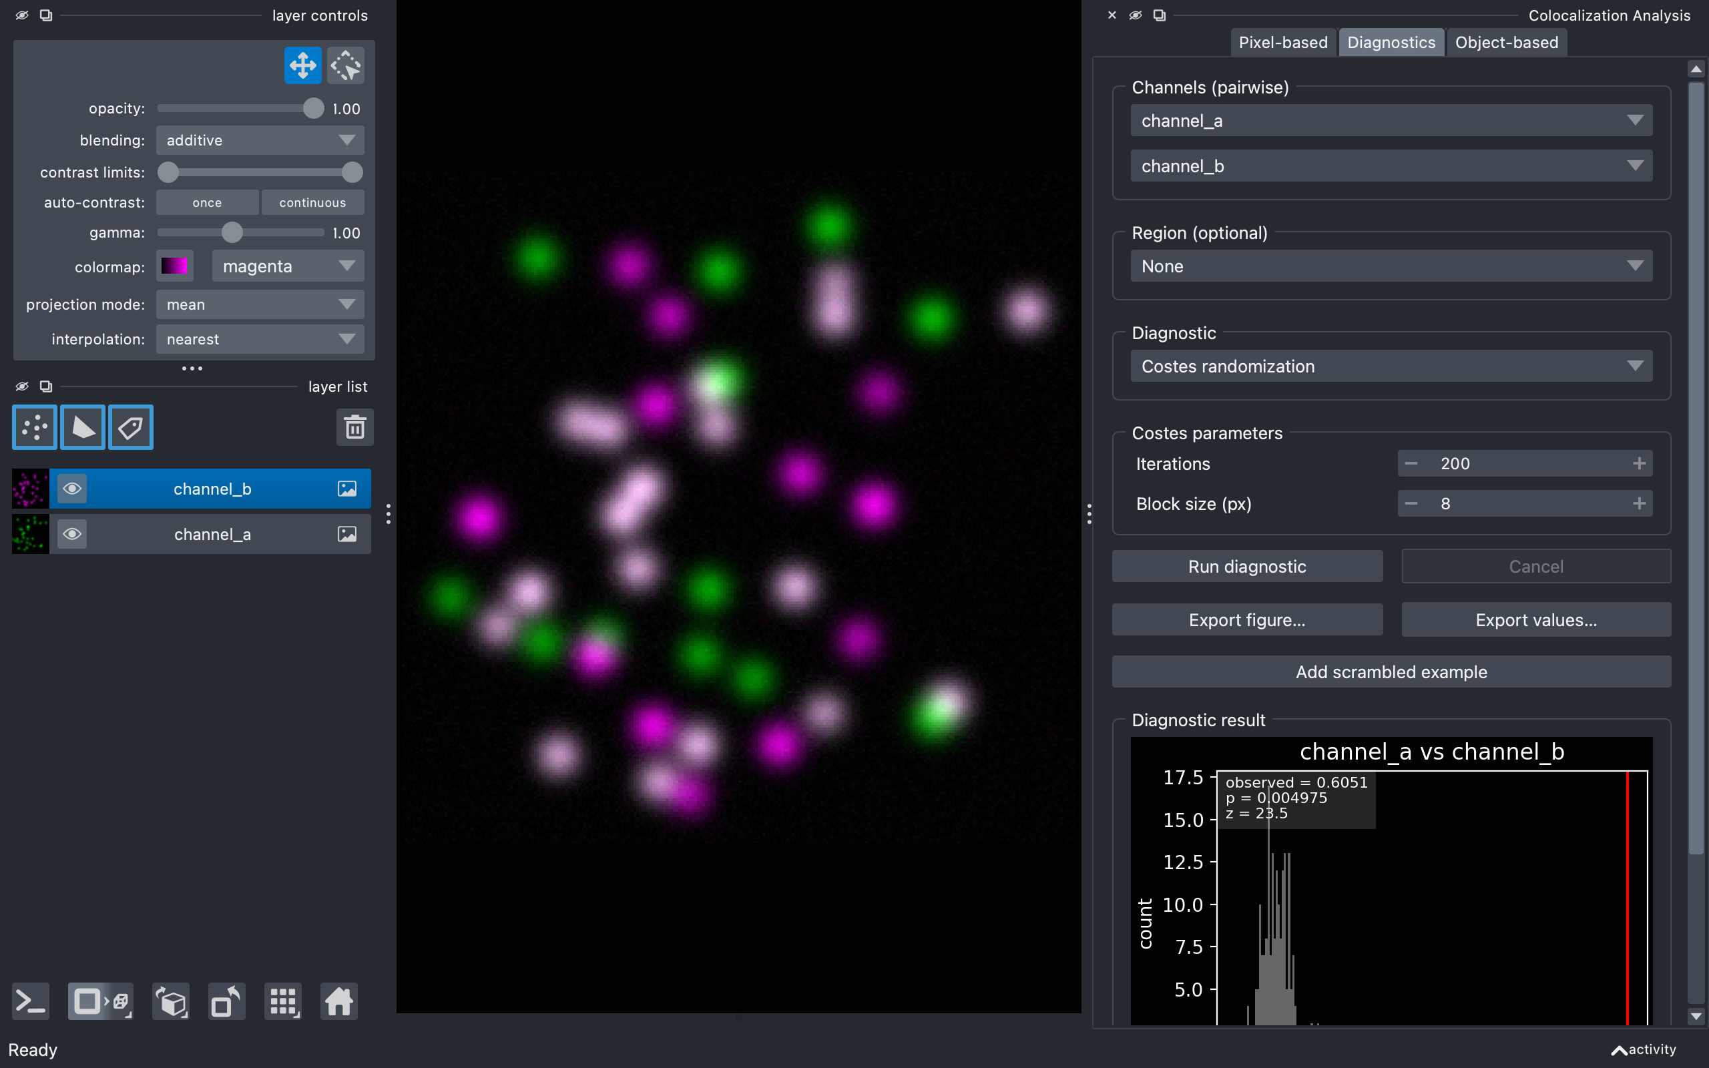This screenshot has width=1709, height=1068.
Task: Open the blending dropdown
Action: 260,141
